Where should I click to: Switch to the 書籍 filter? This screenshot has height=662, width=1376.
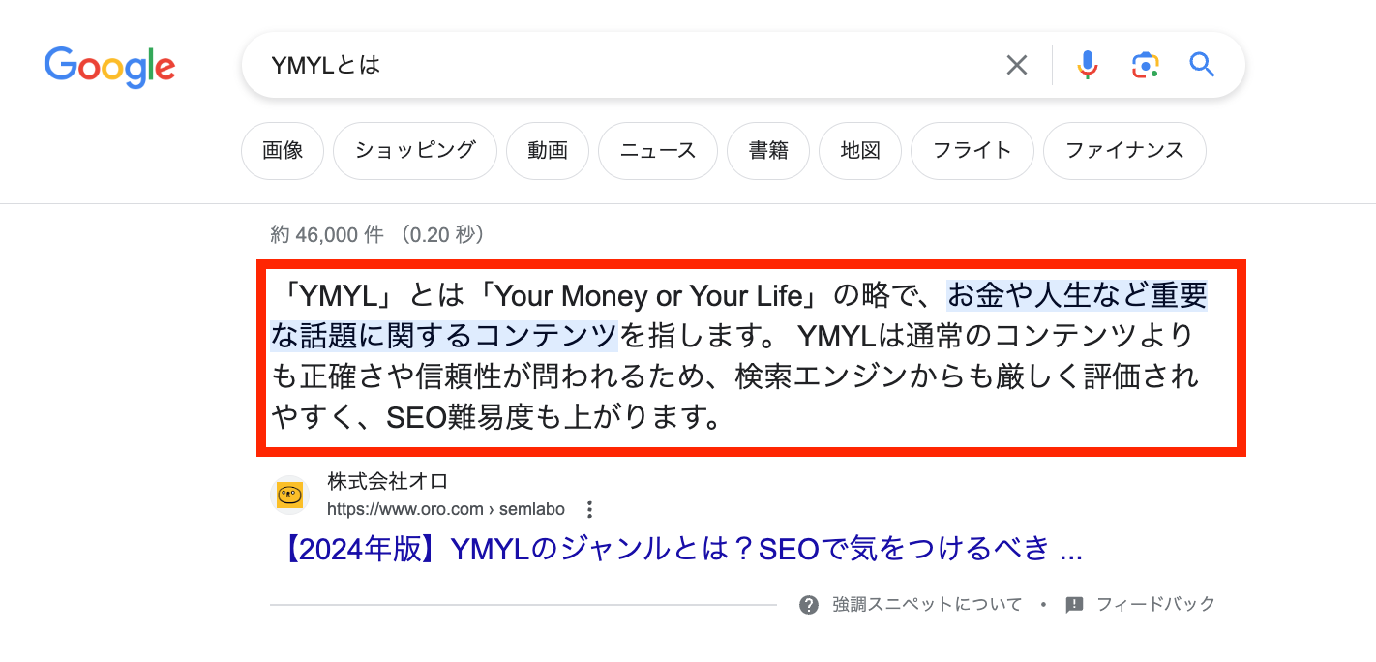768,151
